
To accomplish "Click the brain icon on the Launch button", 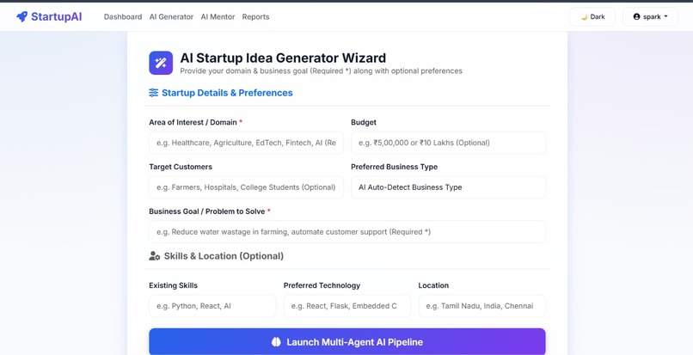I will coord(276,342).
